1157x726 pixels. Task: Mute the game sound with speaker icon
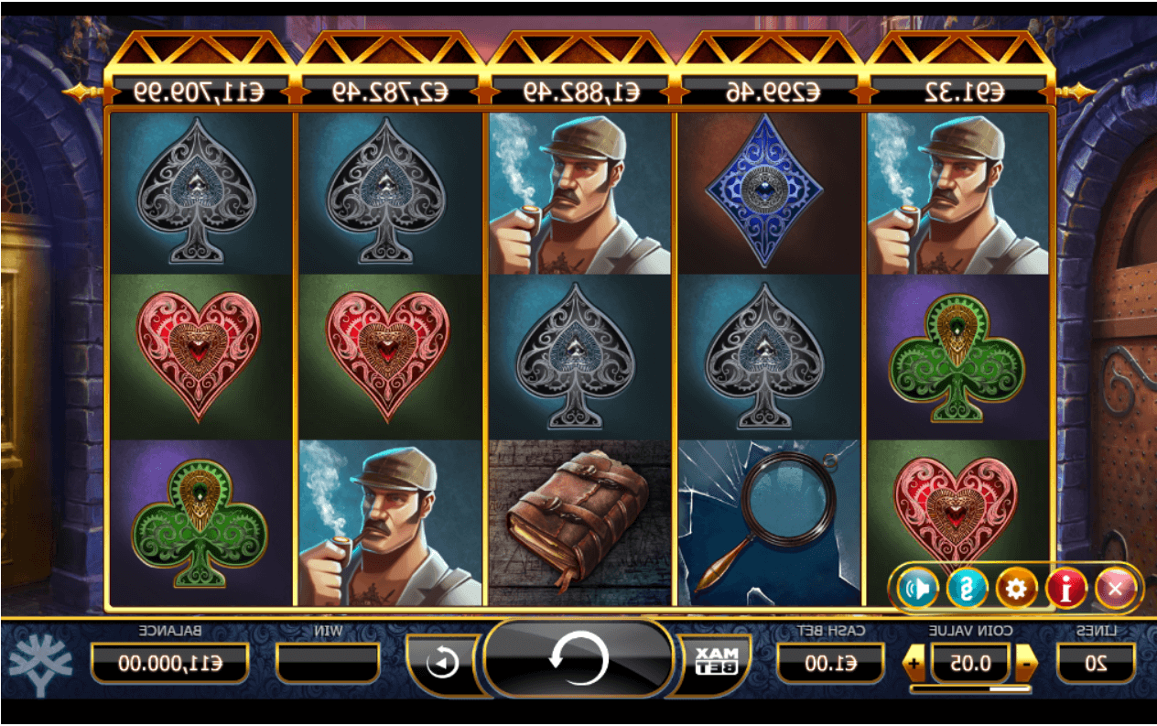[916, 589]
